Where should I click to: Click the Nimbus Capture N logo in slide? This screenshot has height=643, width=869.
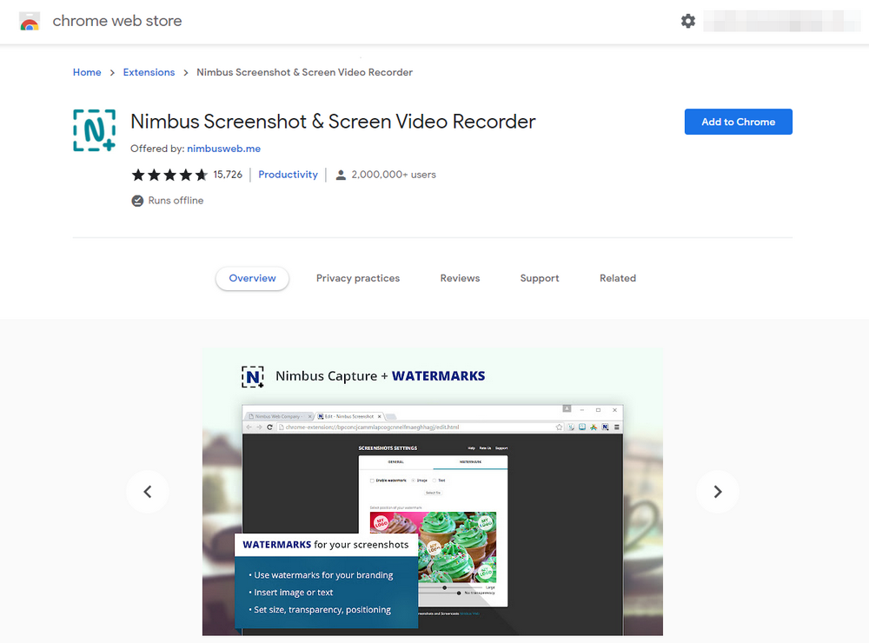[x=253, y=377]
